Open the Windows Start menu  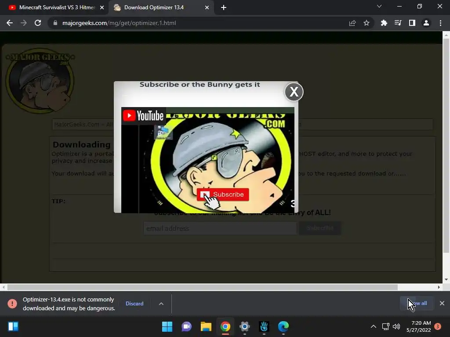tap(167, 326)
